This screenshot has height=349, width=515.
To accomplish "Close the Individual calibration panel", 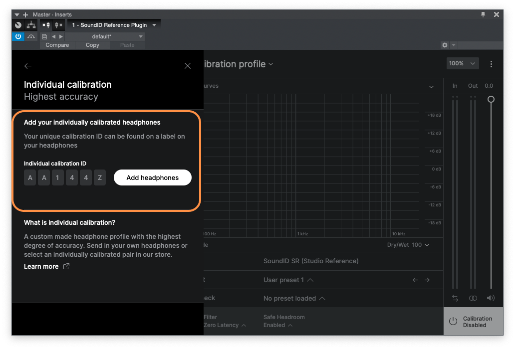I will (x=188, y=66).
